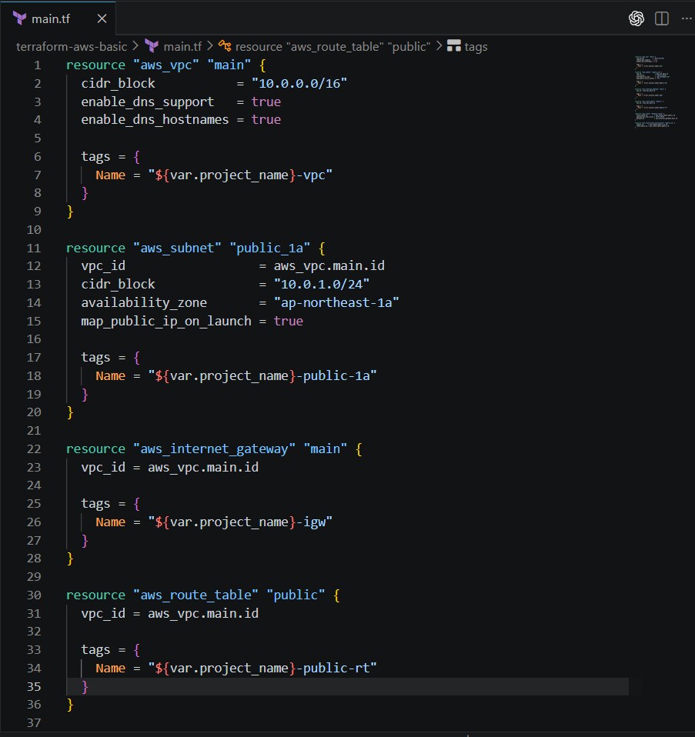Image resolution: width=695 pixels, height=737 pixels.
Task: Click the tags keyword on line 6
Action: [x=95, y=156]
